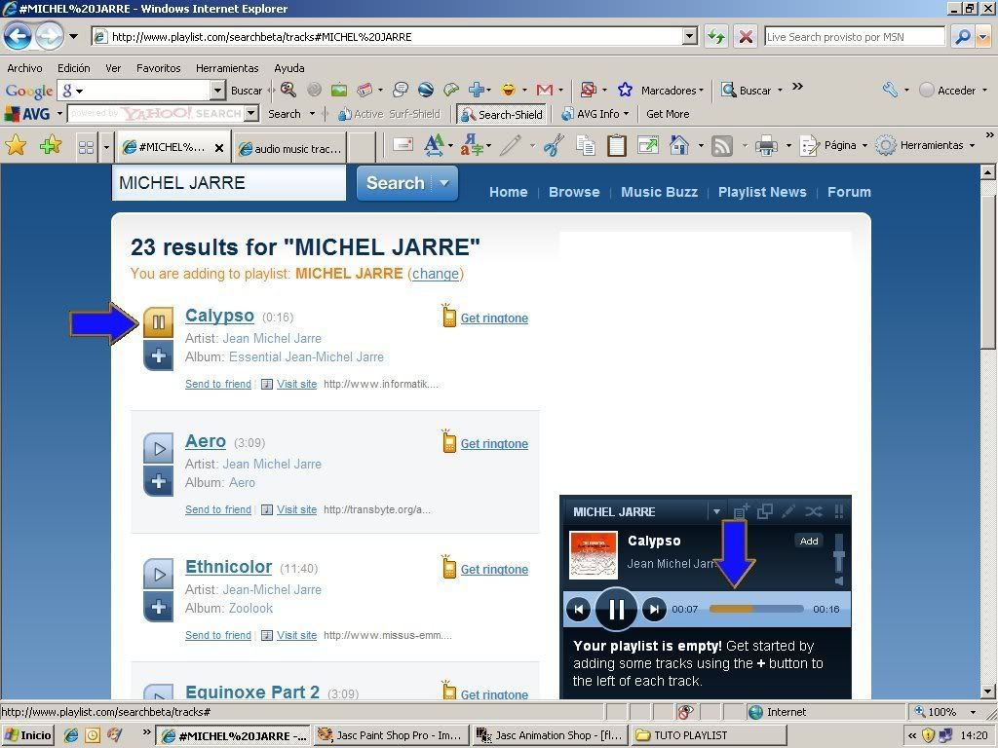Go to previous track in player
Screen dimensions: 998x748
pos(579,610)
